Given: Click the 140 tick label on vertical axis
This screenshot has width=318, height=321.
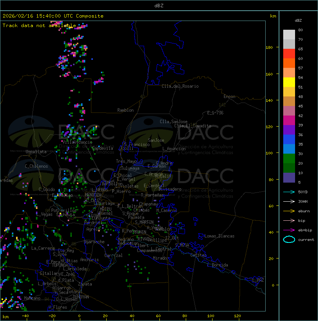Looking at the screenshot, I should (269, 101).
